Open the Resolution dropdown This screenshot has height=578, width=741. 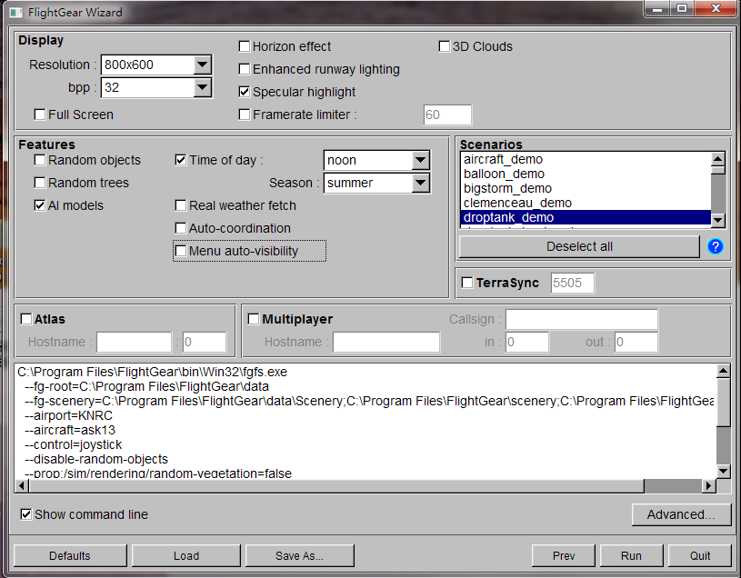pos(202,65)
